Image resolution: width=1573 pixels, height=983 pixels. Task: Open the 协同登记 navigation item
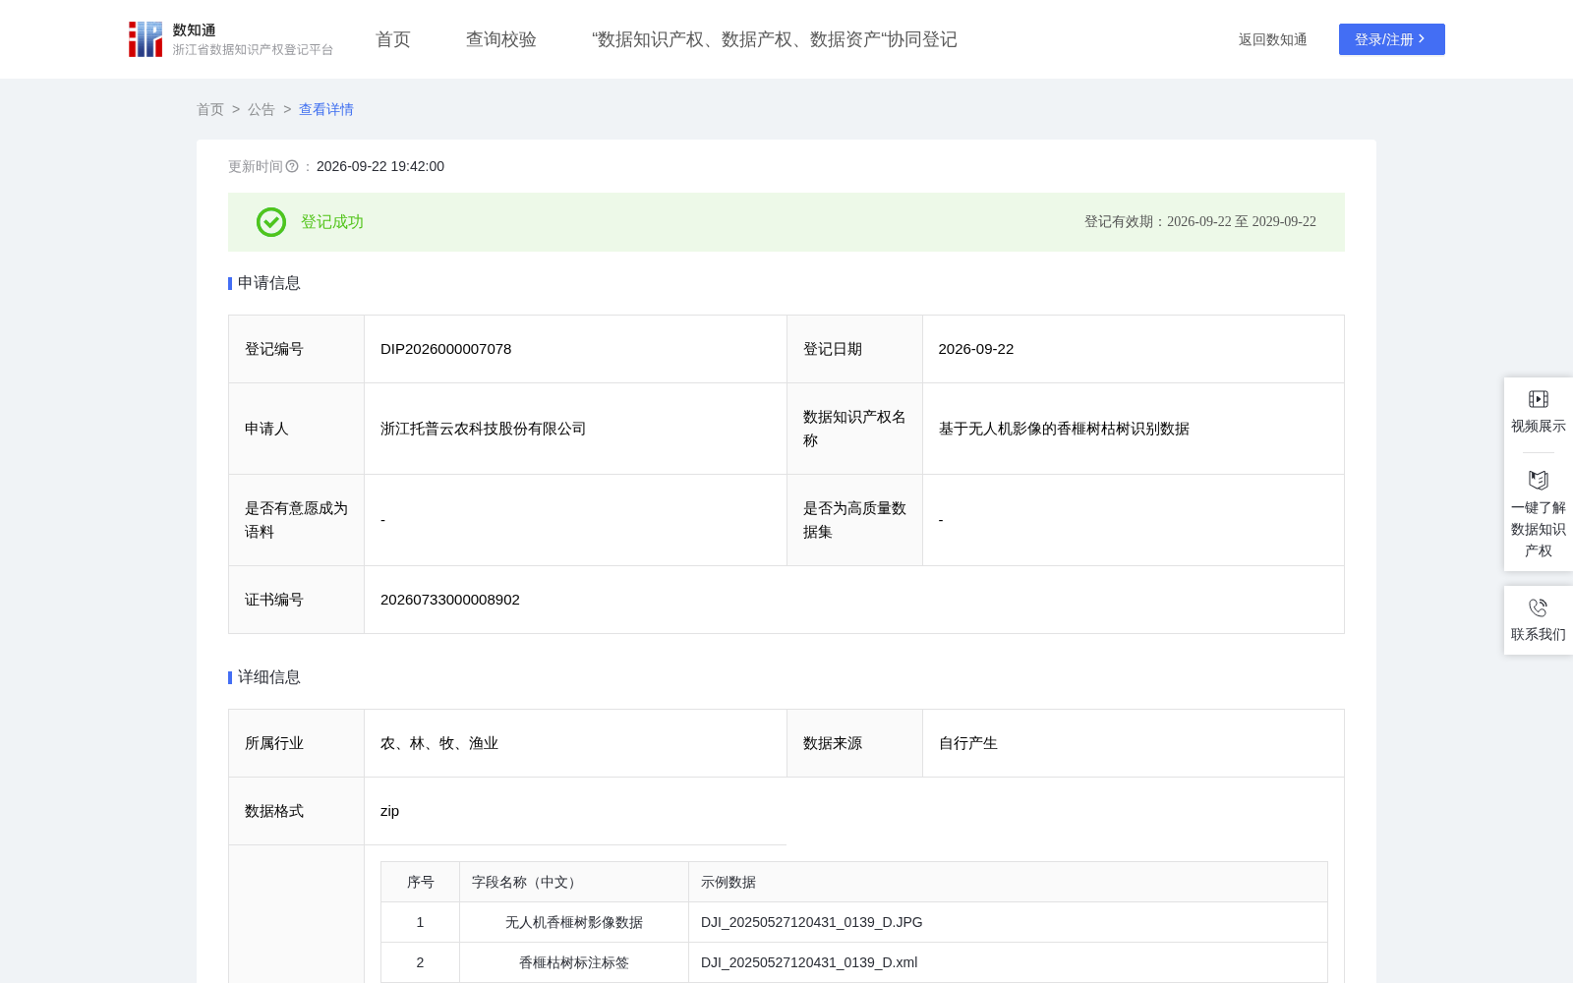coord(775,39)
